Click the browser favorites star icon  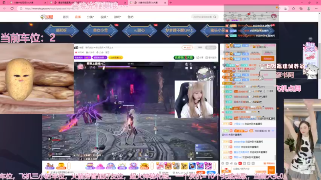click(x=294, y=8)
